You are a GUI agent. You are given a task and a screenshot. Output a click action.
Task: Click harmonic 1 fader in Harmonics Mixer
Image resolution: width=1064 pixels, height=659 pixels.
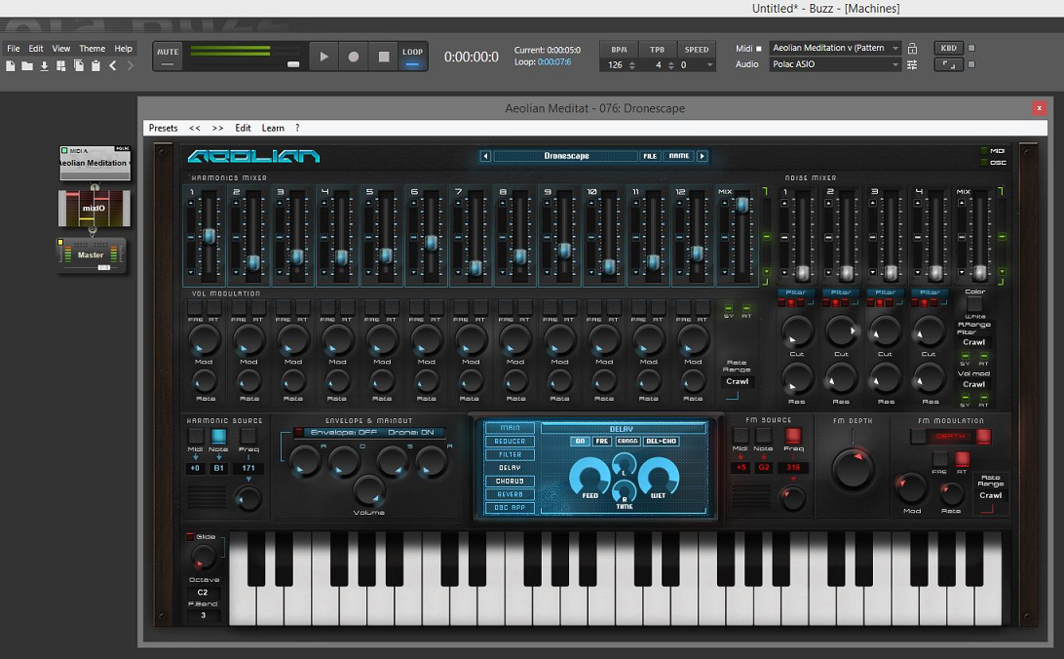209,236
